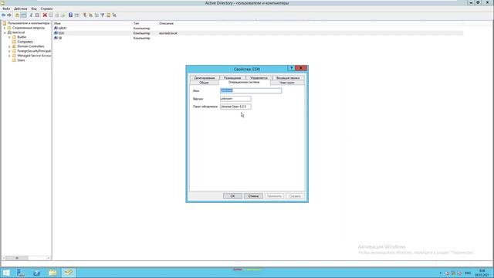Toggle the show/hide console tree icon
Image resolution: width=494 pixels, height=278 pixels.
tap(23, 15)
